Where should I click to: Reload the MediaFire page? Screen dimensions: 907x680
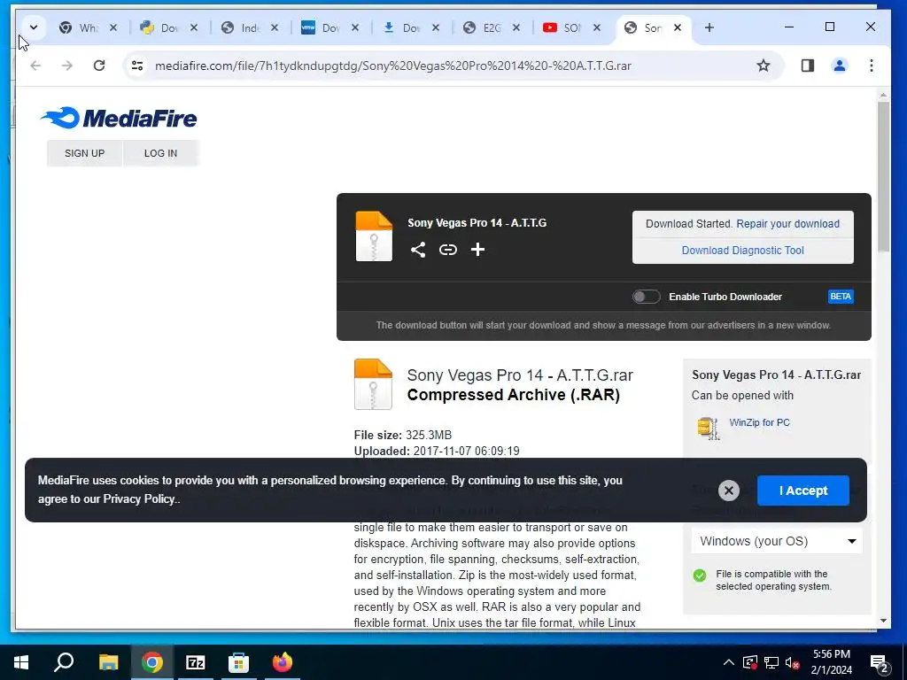[99, 66]
